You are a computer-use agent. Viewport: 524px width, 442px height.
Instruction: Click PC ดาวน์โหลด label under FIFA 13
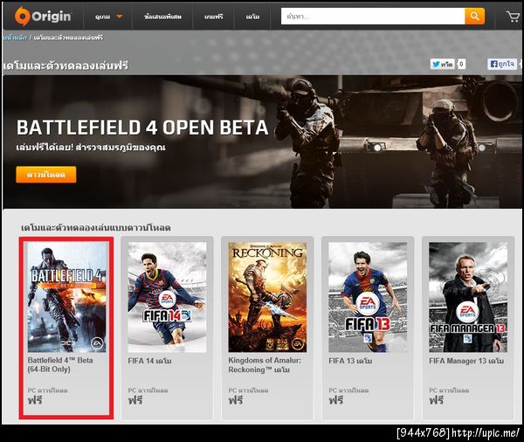point(348,390)
